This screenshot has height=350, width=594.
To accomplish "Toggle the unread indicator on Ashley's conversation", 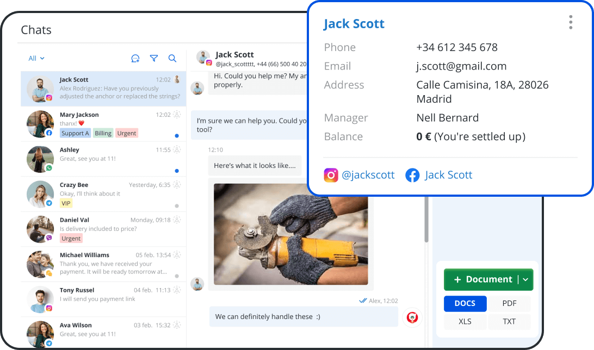I will click(176, 171).
